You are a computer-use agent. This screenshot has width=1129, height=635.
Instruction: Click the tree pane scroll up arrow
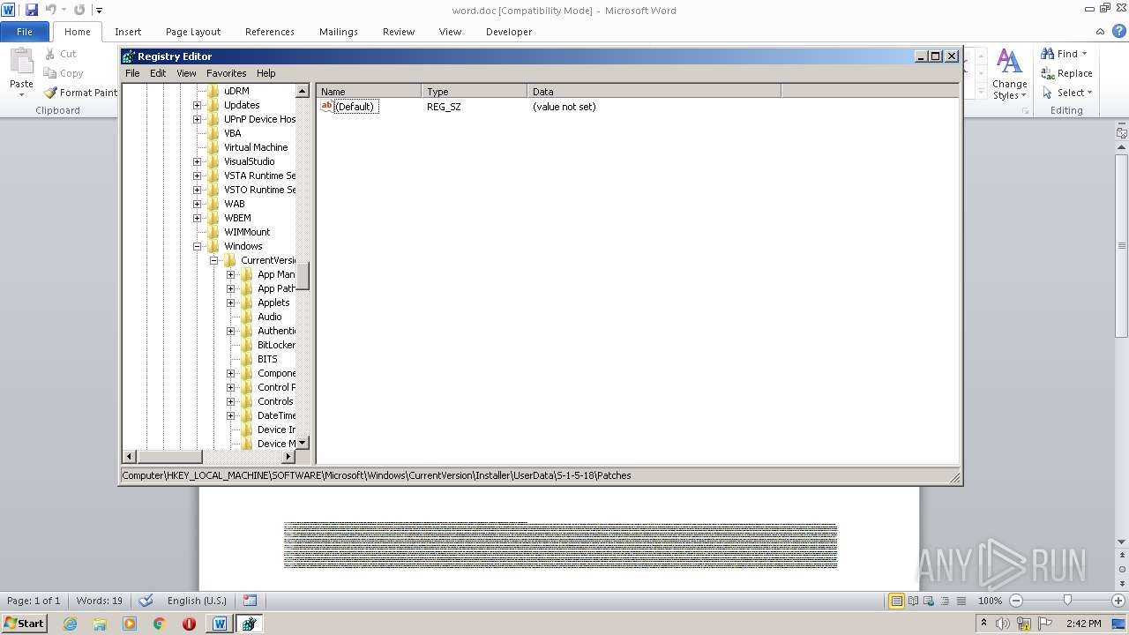[x=303, y=91]
